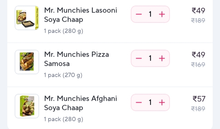Increase quantity of Lasooni Soya Chaap

pyautogui.click(x=162, y=14)
